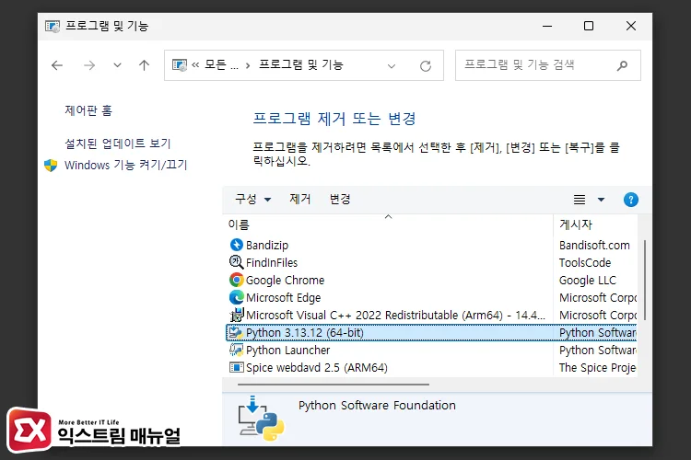Select Microsoft Visual C++ 2022 Redistributable text
Screen dimensions: 691x460
[x=396, y=316]
